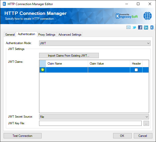Click the email envelope icon

coord(128,27)
